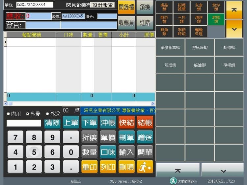Select 內用 dine-in option
Screen dimensions: 247x185
coord(14,114)
